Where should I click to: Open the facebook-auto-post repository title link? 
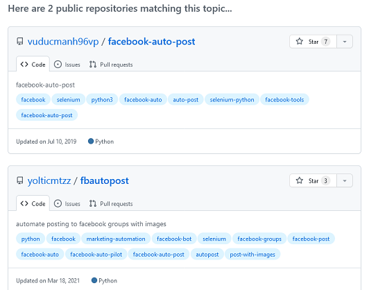[x=151, y=42]
